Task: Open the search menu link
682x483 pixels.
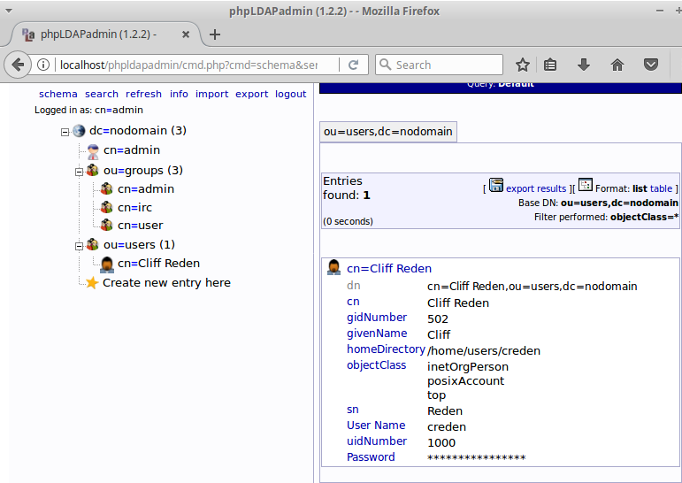Action: click(102, 94)
